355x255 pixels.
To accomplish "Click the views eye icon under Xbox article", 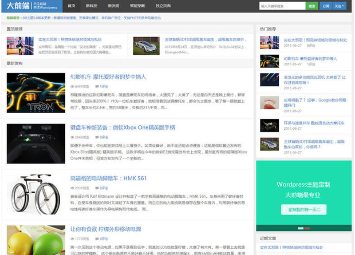I will [x=72, y=137].
